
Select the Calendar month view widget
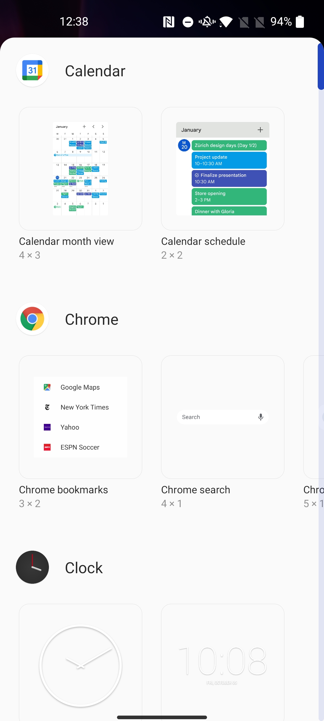(80, 169)
